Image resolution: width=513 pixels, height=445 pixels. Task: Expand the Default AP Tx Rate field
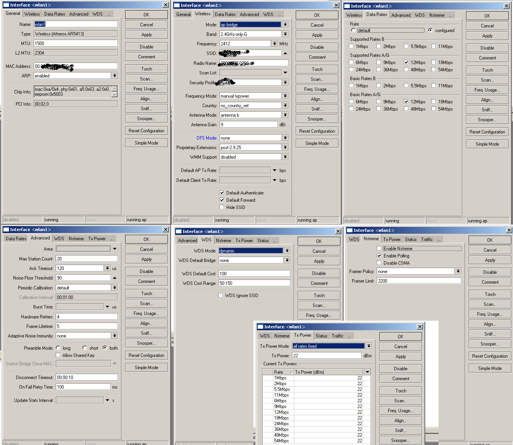[x=274, y=170]
